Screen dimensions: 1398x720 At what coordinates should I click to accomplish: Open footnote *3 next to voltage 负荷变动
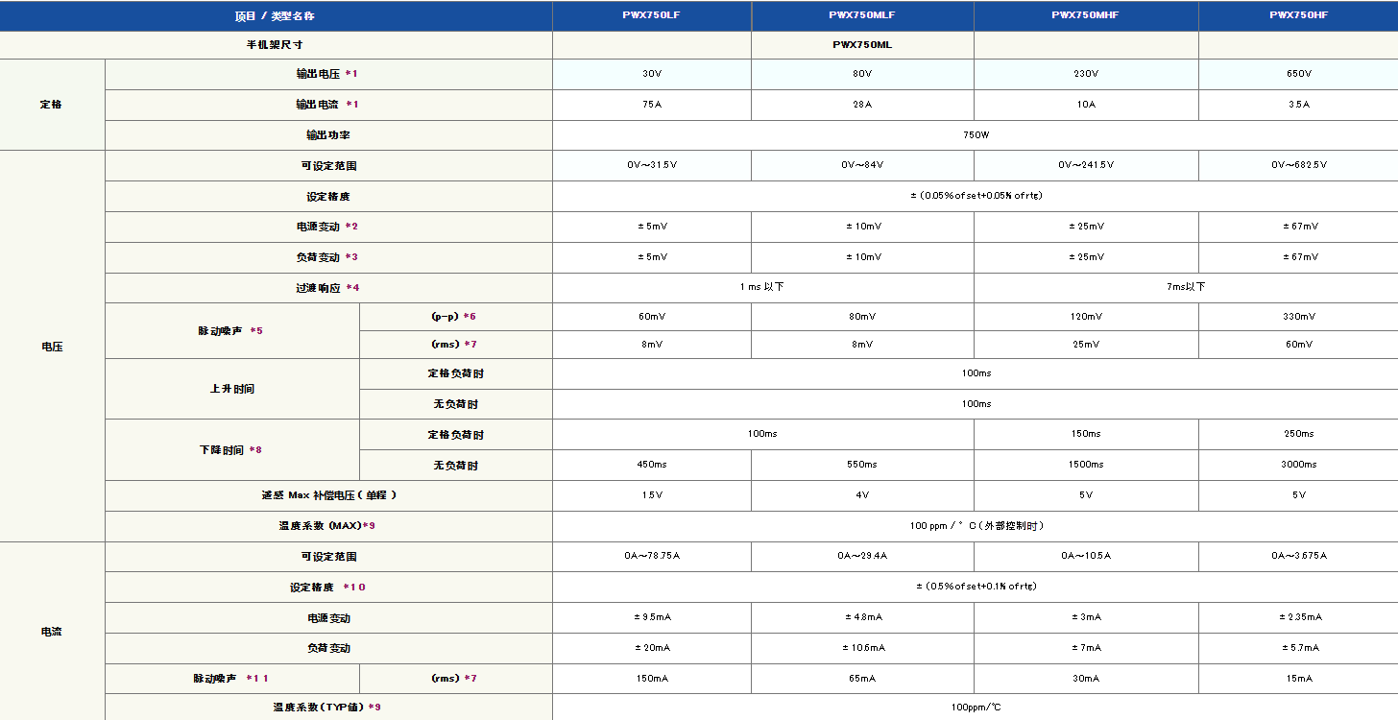(351, 257)
